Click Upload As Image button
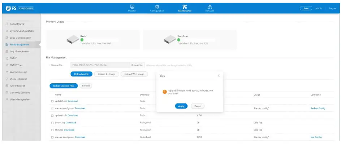 coord(107,74)
